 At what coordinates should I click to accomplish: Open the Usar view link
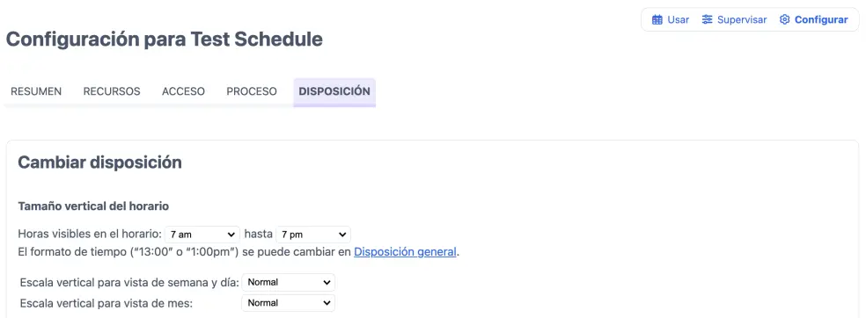(x=679, y=20)
